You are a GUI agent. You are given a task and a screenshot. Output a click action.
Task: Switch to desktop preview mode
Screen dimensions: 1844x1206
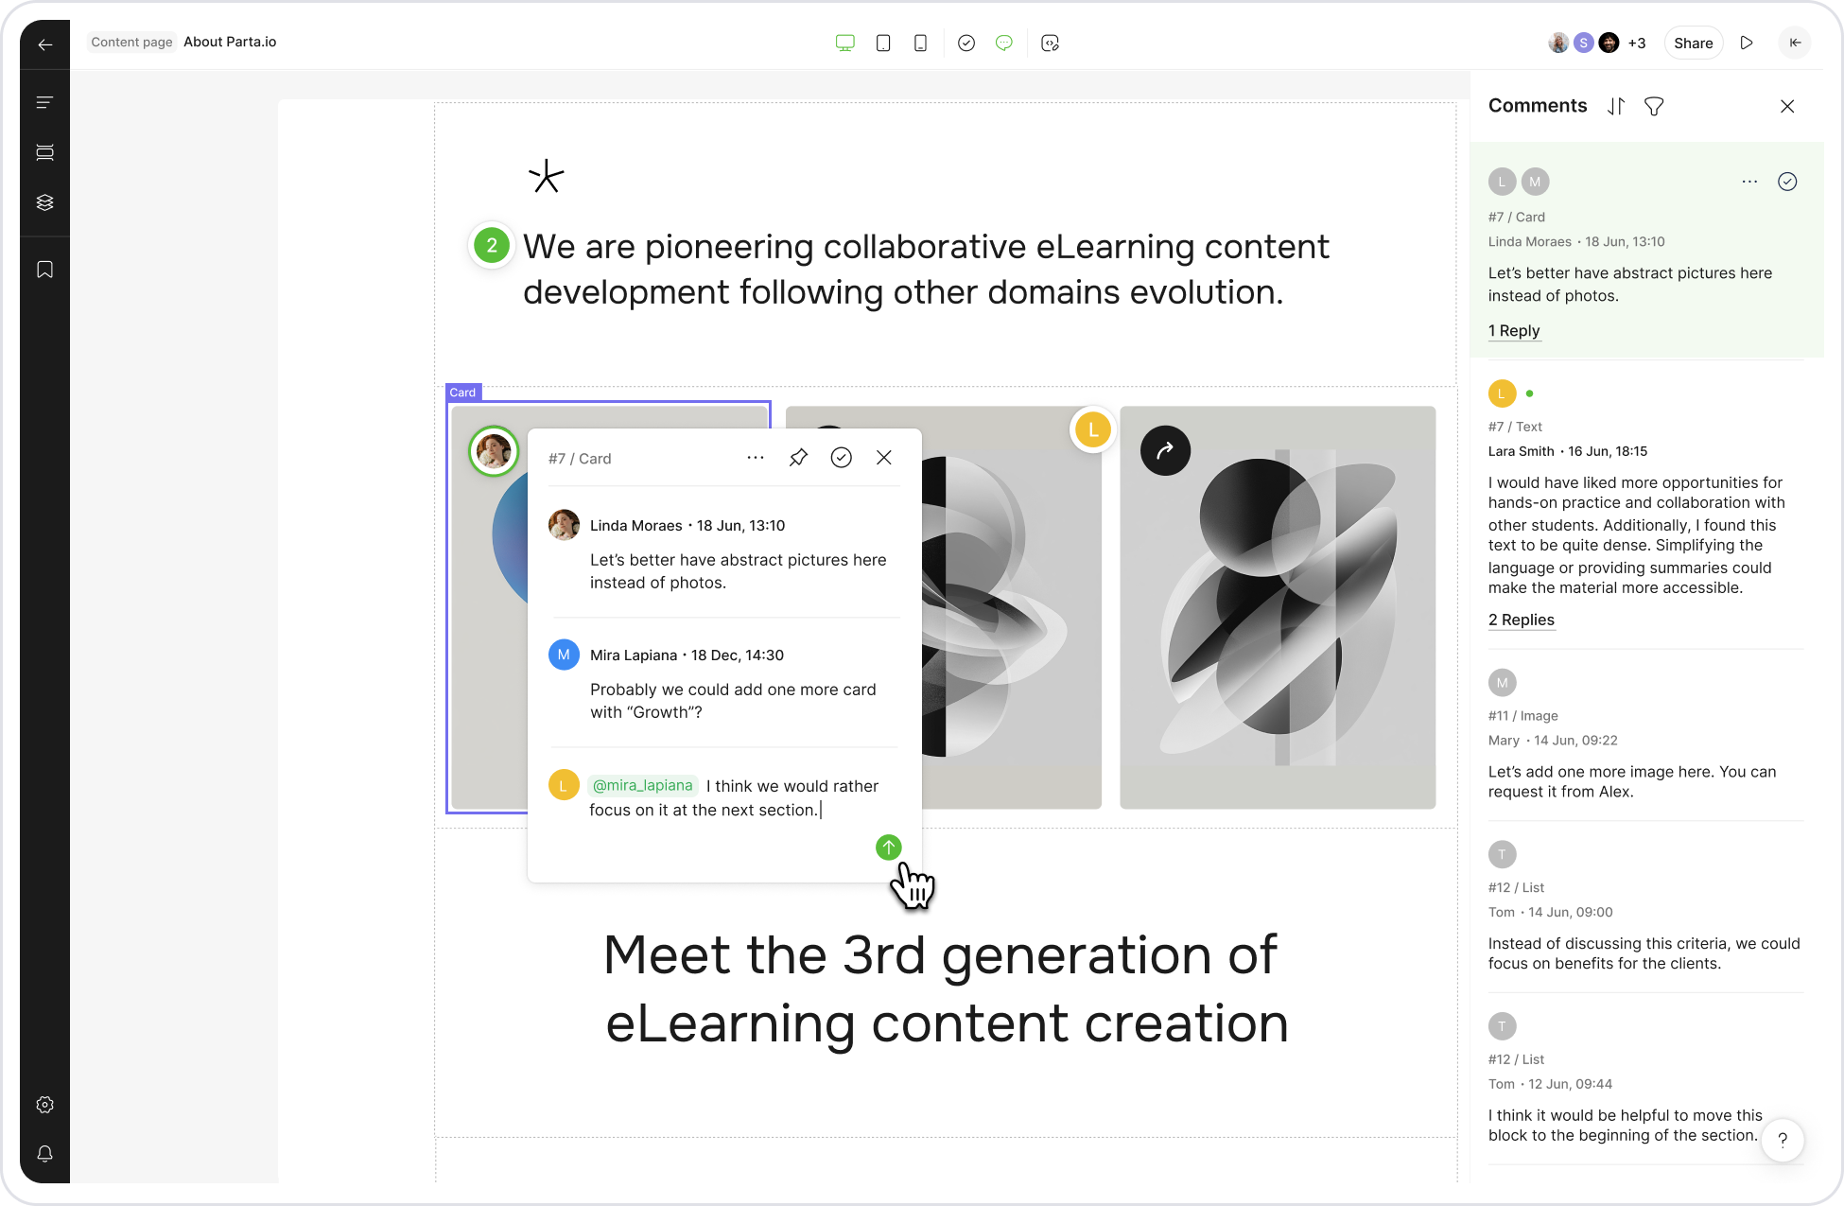pyautogui.click(x=844, y=44)
